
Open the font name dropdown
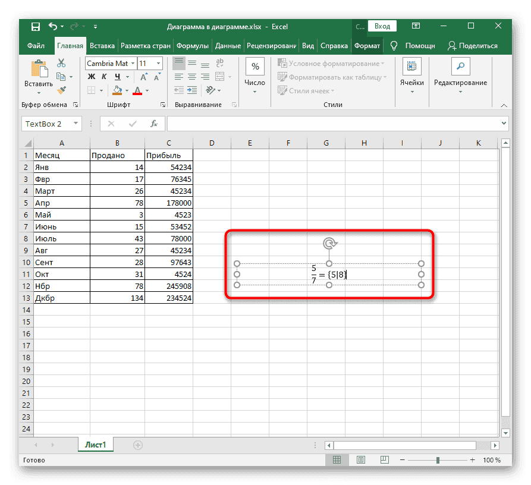[133, 63]
